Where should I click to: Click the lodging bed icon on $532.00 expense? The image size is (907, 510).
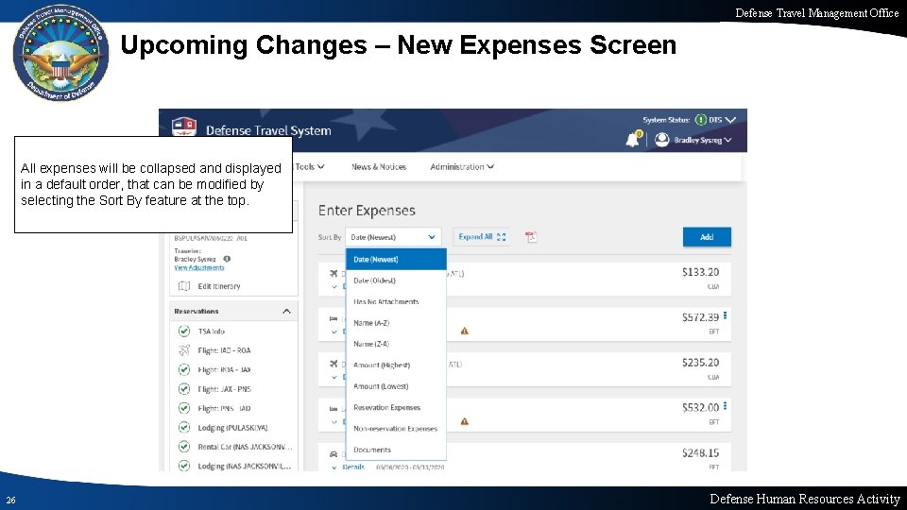point(334,409)
